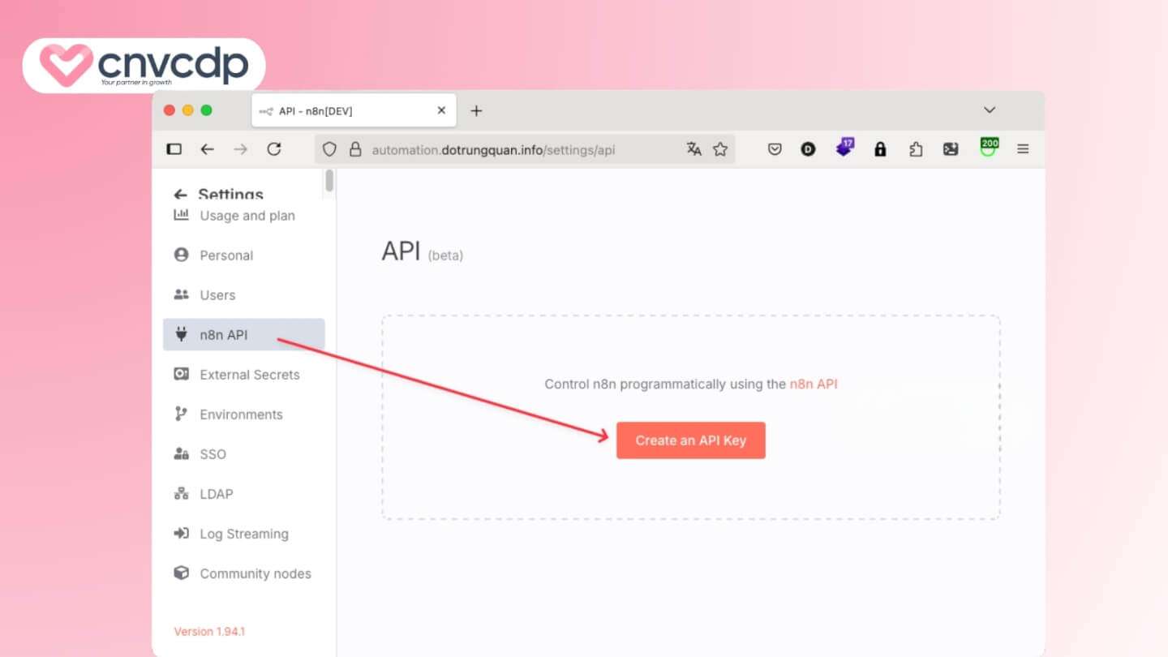
Task: Go back using browser back arrow
Action: 208,149
